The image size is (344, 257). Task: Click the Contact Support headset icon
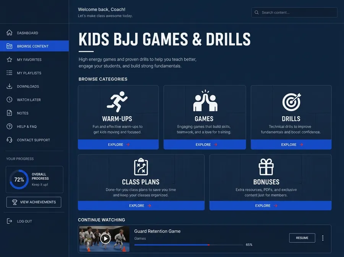10,140
